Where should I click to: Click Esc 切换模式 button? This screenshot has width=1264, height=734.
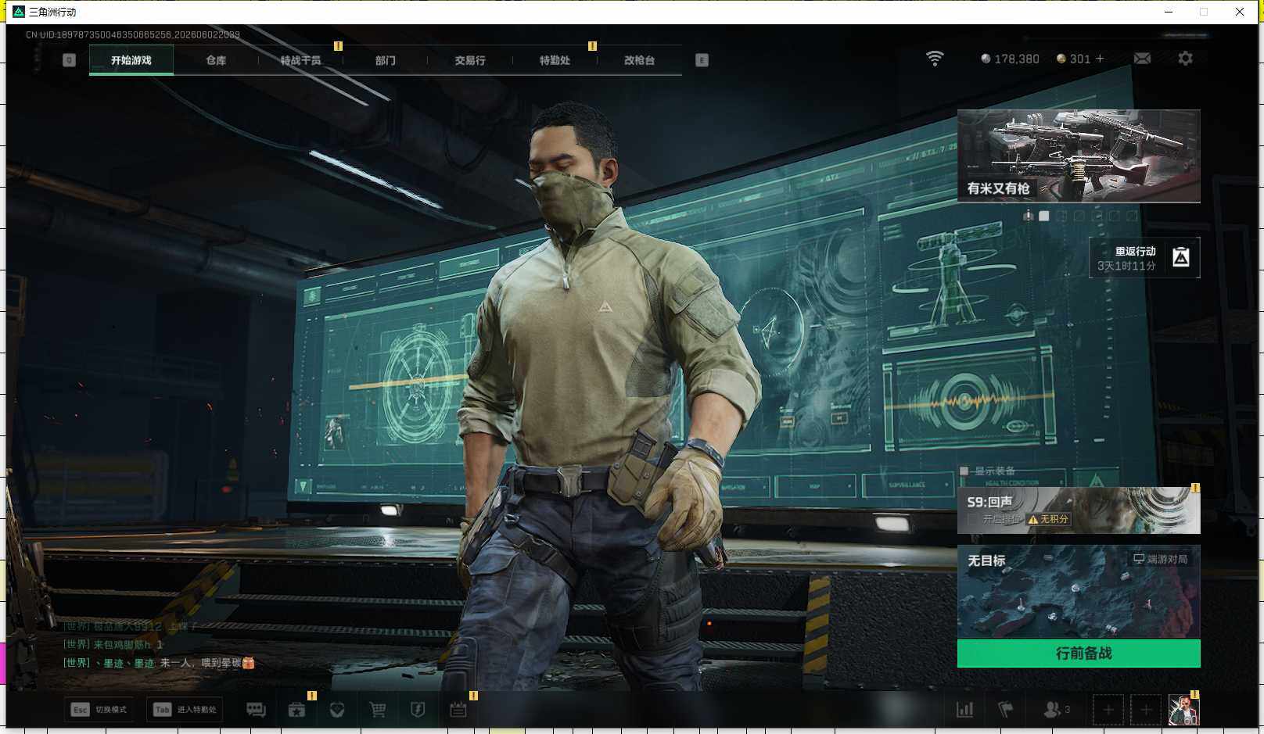coord(99,709)
